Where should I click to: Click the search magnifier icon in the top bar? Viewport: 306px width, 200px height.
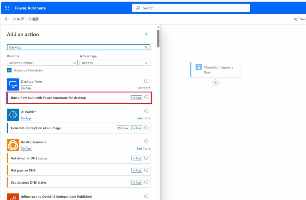point(138,8)
